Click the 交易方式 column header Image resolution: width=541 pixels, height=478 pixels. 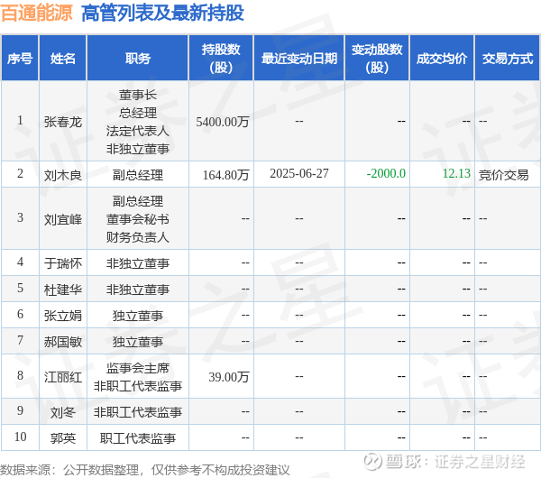click(507, 58)
